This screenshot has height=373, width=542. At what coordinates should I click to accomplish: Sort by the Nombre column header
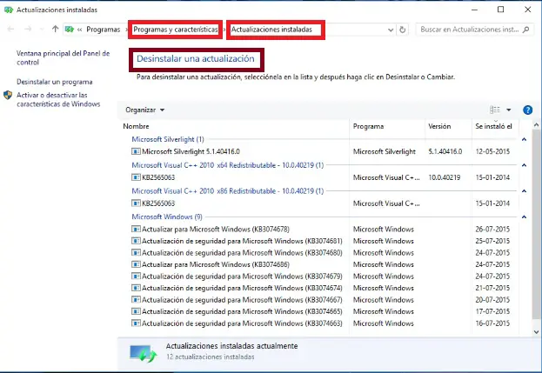click(137, 126)
